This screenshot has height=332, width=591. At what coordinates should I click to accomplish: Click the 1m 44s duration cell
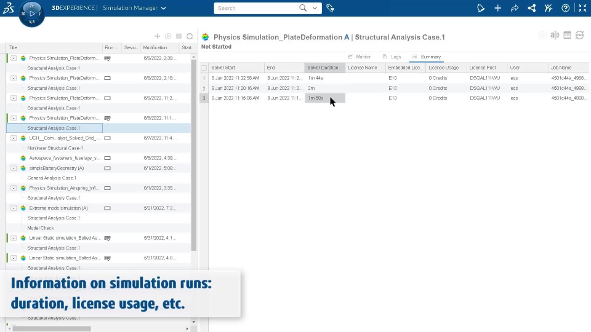pos(324,78)
